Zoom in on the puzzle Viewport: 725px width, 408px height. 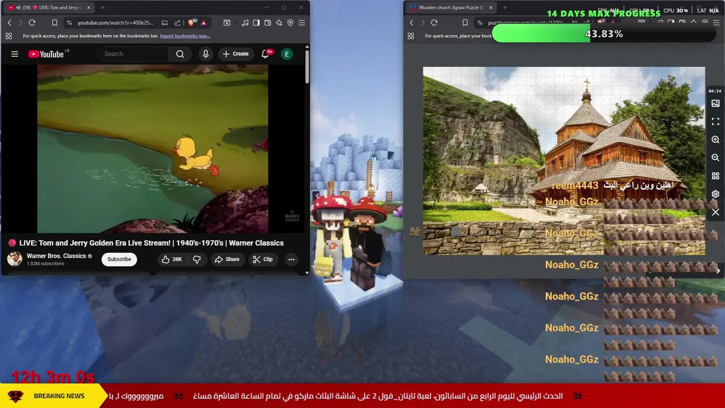pyautogui.click(x=715, y=139)
